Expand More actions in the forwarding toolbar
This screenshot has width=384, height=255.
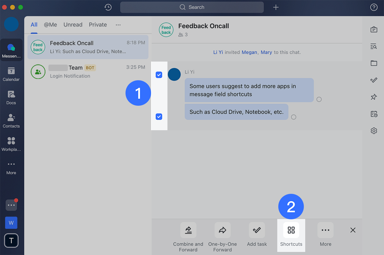point(325,230)
